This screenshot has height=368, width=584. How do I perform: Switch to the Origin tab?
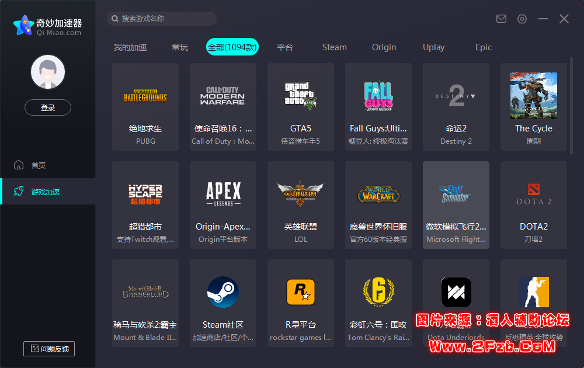coord(384,47)
